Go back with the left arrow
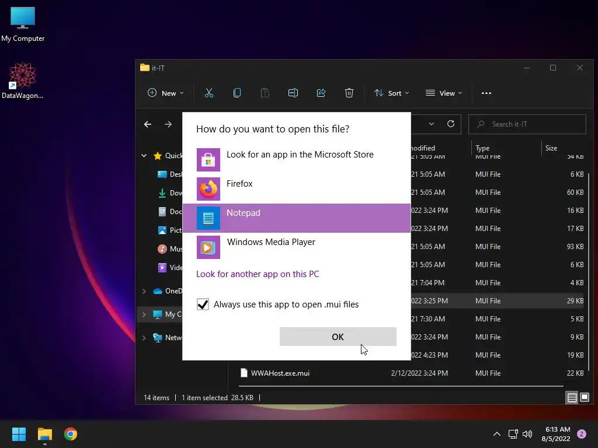Screen dimensions: 598x448 tap(148, 124)
